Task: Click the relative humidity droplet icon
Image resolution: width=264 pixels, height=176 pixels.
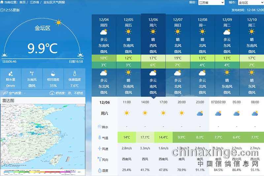Action: click(53, 74)
